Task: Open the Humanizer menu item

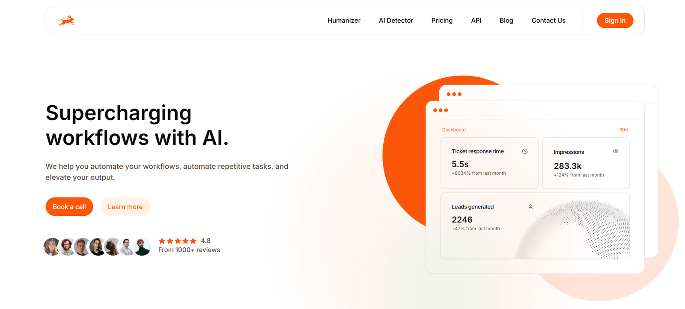Action: 344,21
